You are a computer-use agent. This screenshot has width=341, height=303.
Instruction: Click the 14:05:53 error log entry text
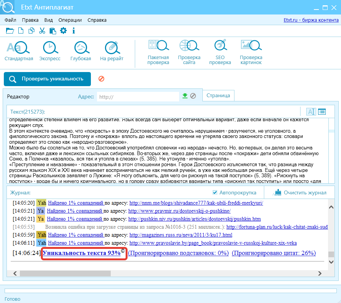tap(135, 227)
